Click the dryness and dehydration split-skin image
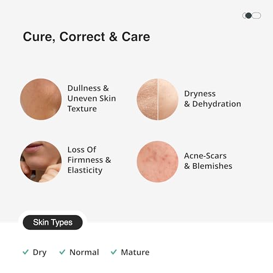Image resolution: width=273 pixels, height=273 pixels. [158, 99]
